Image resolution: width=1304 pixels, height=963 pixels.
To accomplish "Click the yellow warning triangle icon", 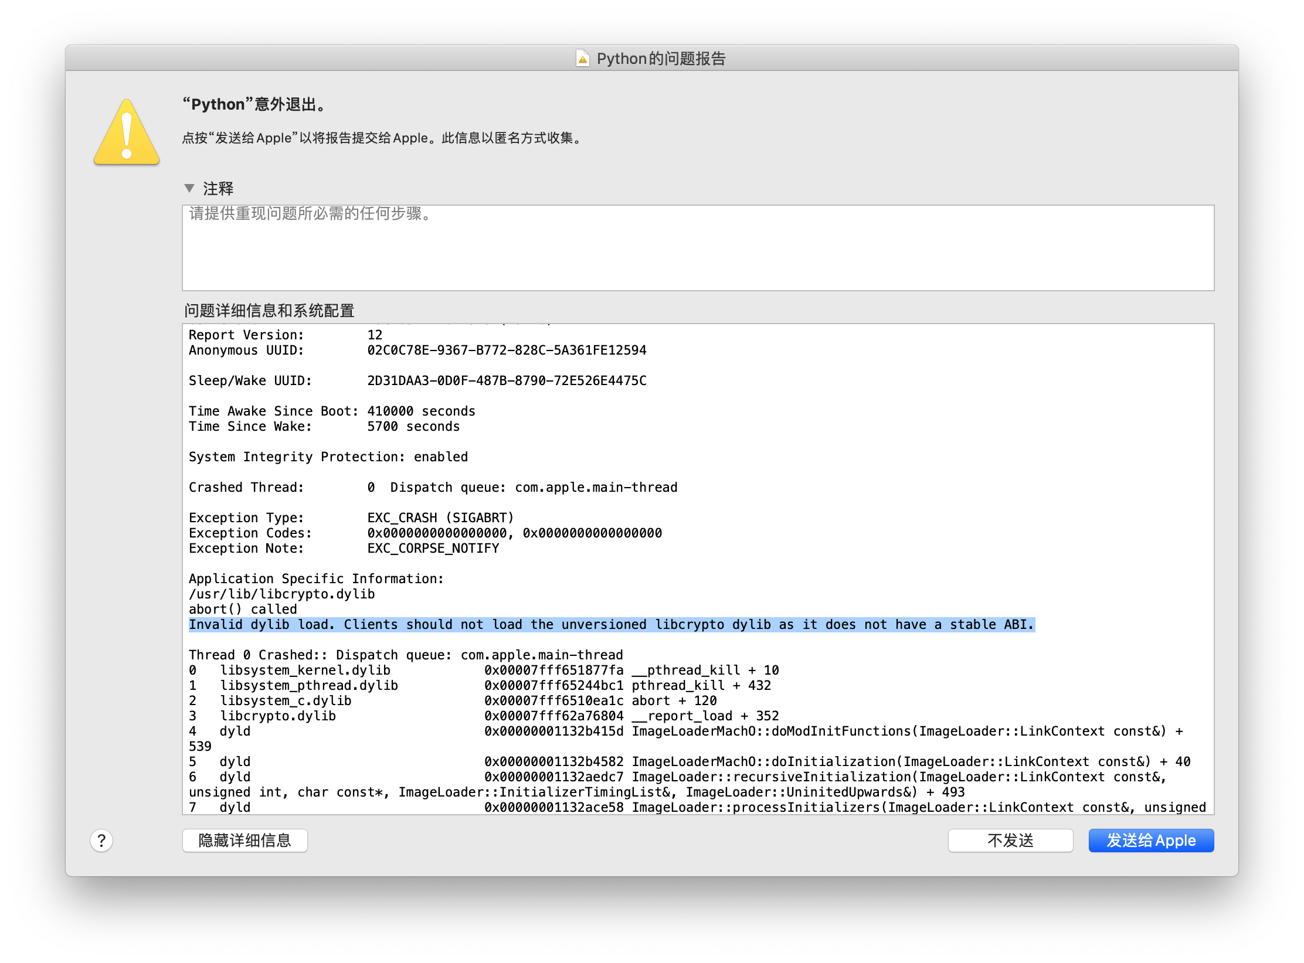I will click(127, 134).
